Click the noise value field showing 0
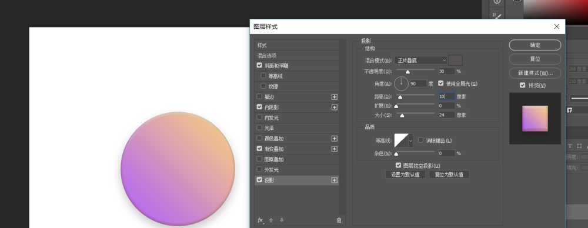588x228 pixels. 446,153
